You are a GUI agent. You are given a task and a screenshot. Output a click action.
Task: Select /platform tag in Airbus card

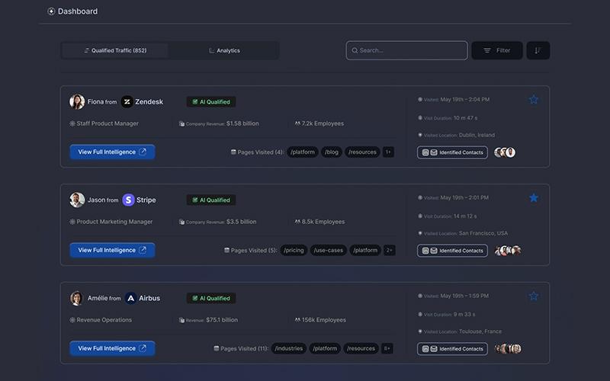[x=325, y=349]
